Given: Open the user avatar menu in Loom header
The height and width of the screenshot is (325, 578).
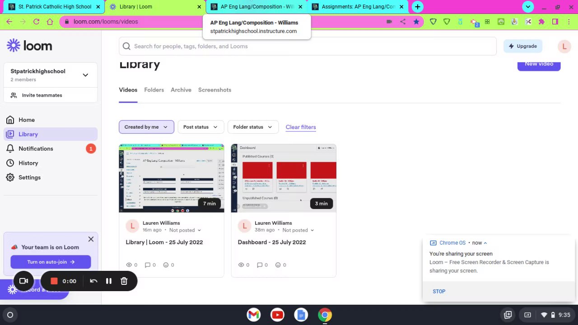Looking at the screenshot, I should point(564,46).
